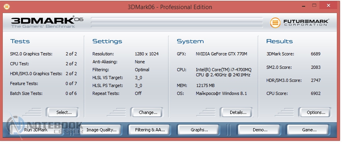Viewport: 342px width, 144px height.
Task: Click the System section heading
Action: coord(190,42)
